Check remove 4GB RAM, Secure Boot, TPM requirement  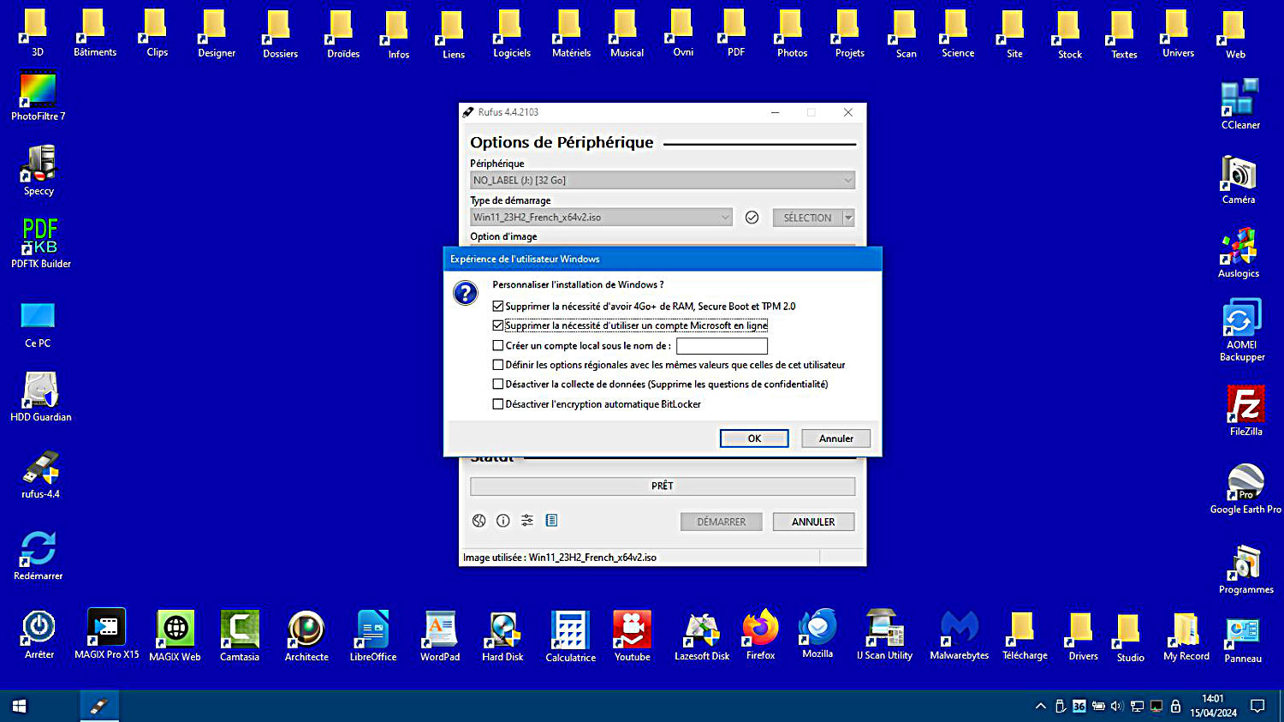pyautogui.click(x=498, y=306)
